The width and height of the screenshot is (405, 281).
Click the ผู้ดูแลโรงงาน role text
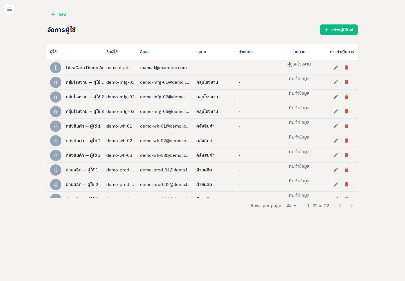pos(299,64)
